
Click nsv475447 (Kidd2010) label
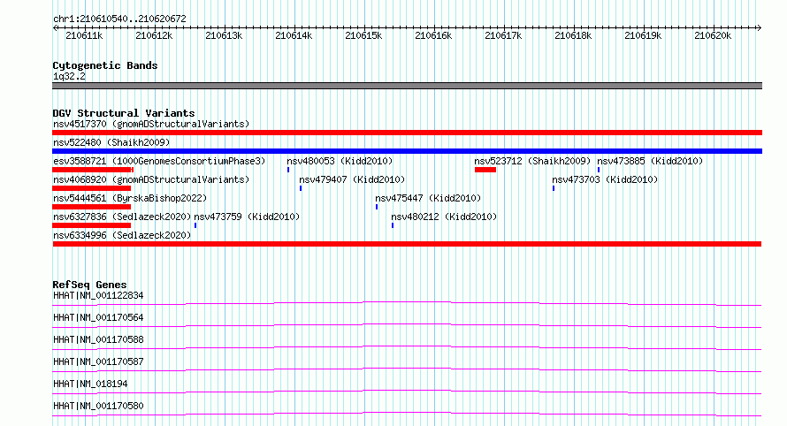click(428, 198)
